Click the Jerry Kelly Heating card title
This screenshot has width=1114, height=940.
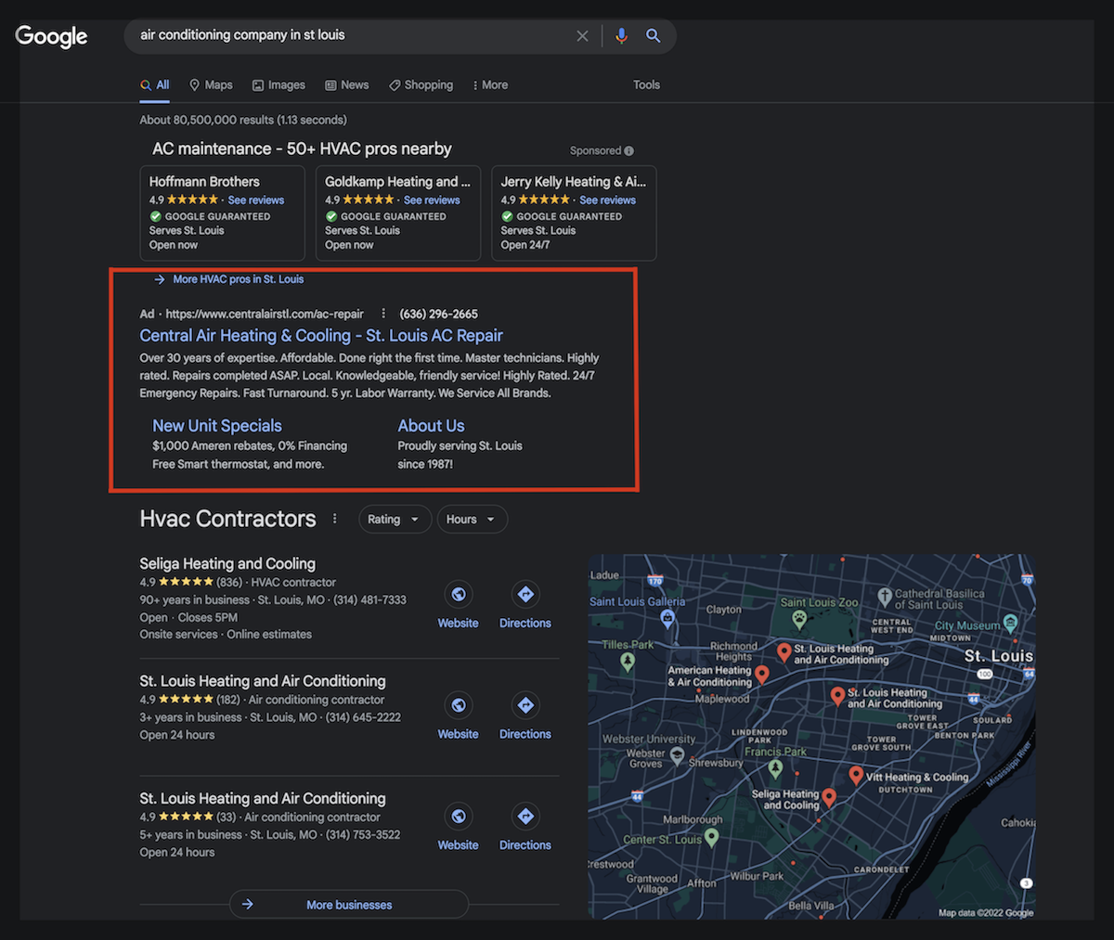pos(573,182)
